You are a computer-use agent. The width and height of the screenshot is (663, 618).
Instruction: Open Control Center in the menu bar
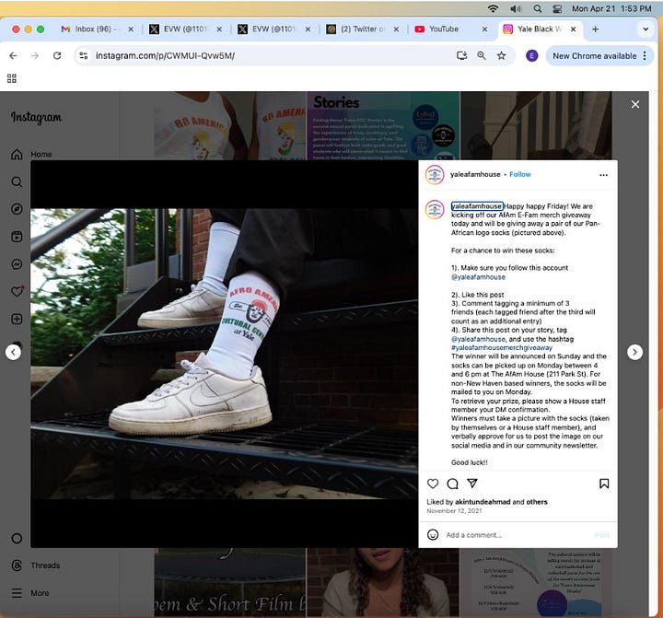(557, 8)
